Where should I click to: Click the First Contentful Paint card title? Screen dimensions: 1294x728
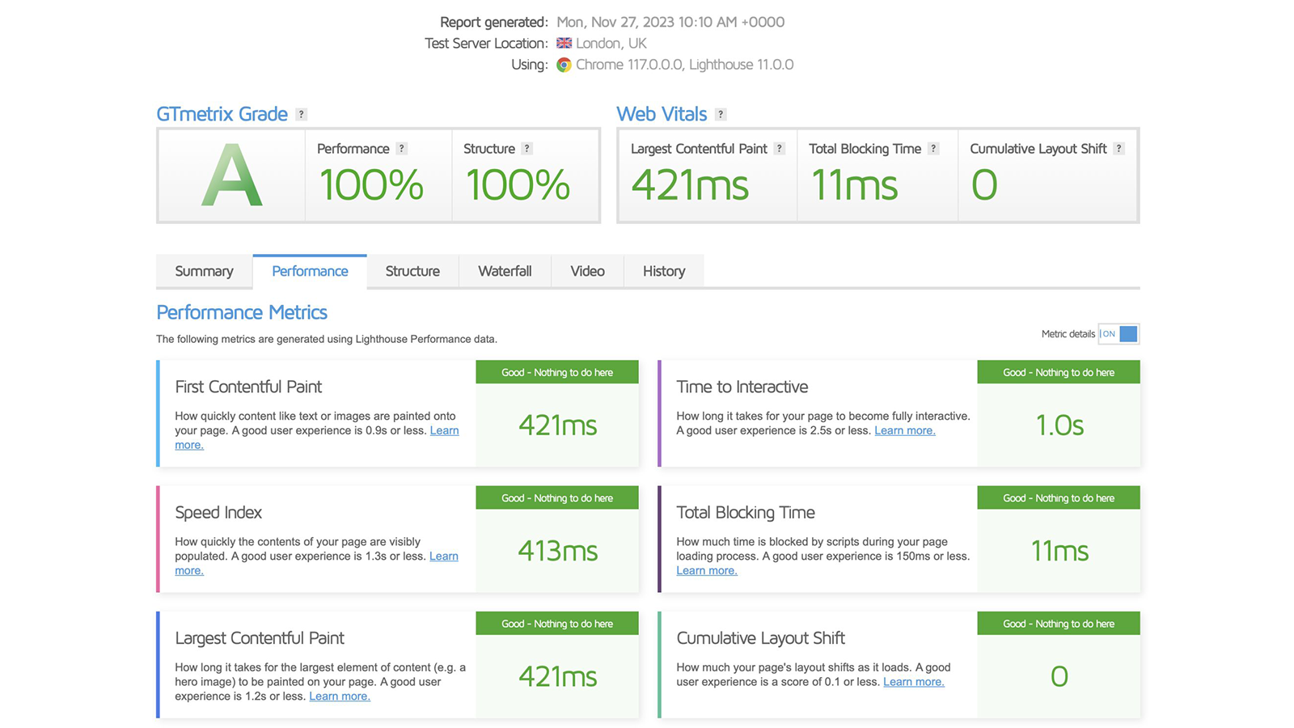(x=248, y=387)
